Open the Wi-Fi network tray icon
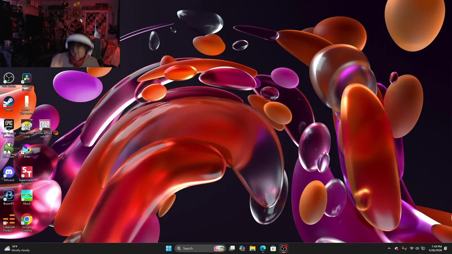The image size is (452, 254). (411, 248)
